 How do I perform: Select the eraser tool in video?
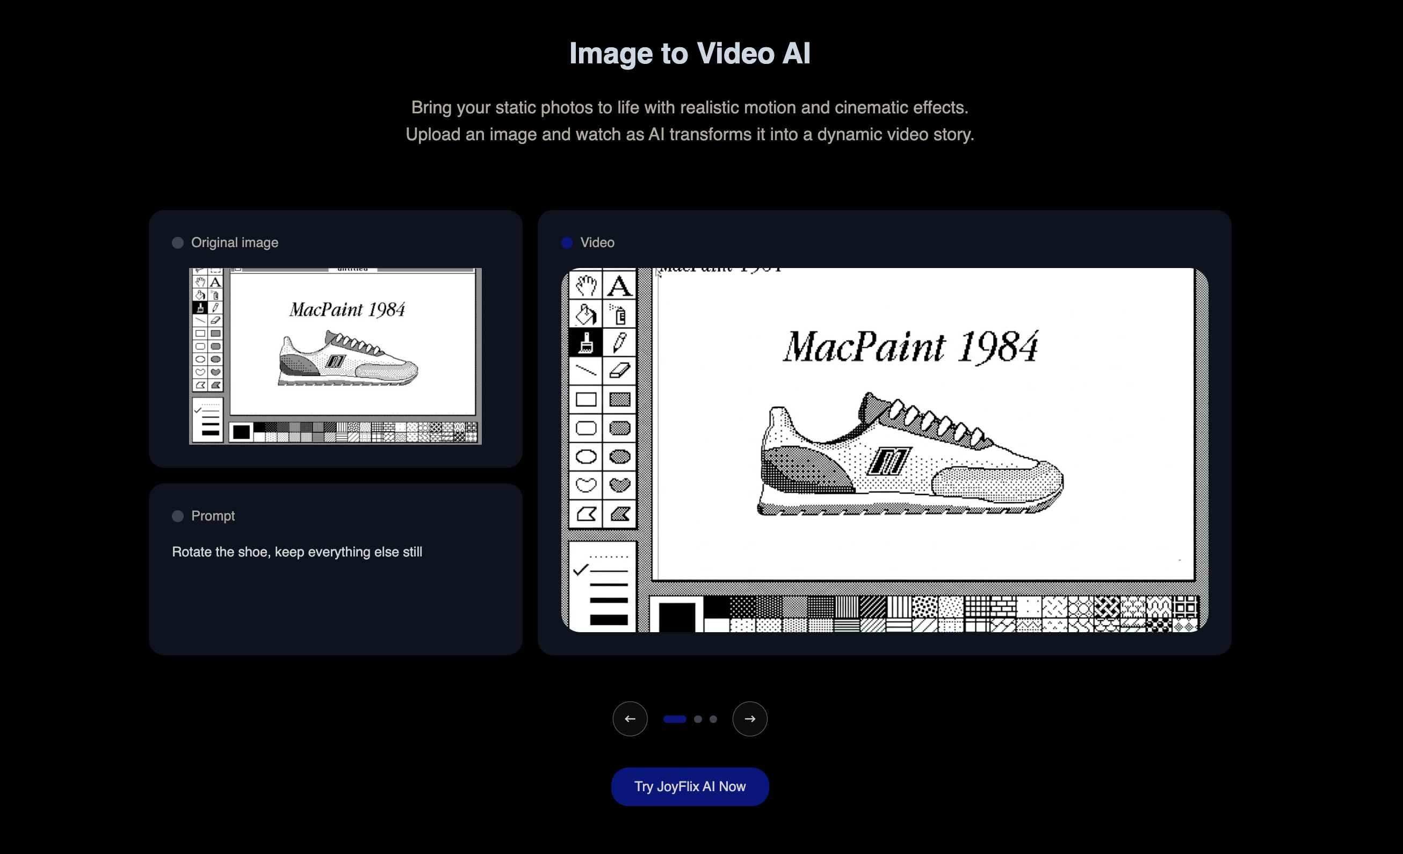(619, 371)
